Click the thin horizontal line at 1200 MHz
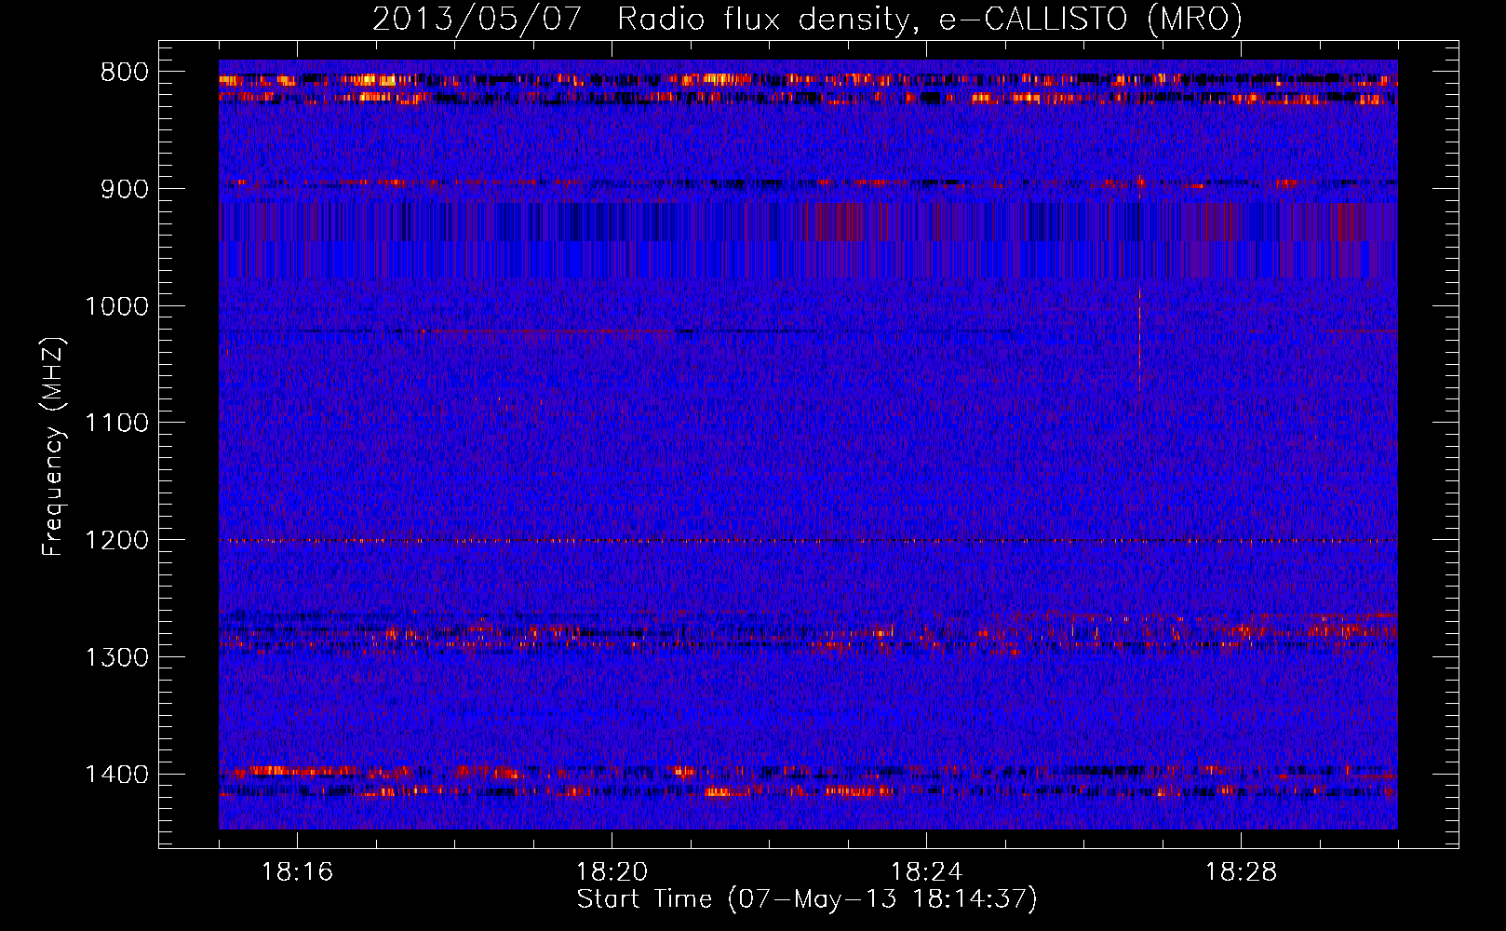The width and height of the screenshot is (1506, 931). pyautogui.click(x=808, y=541)
